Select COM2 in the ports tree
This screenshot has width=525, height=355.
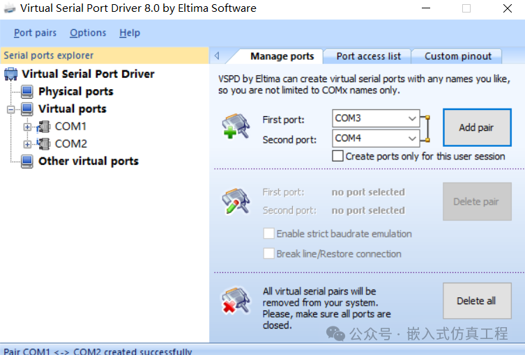[x=71, y=143]
